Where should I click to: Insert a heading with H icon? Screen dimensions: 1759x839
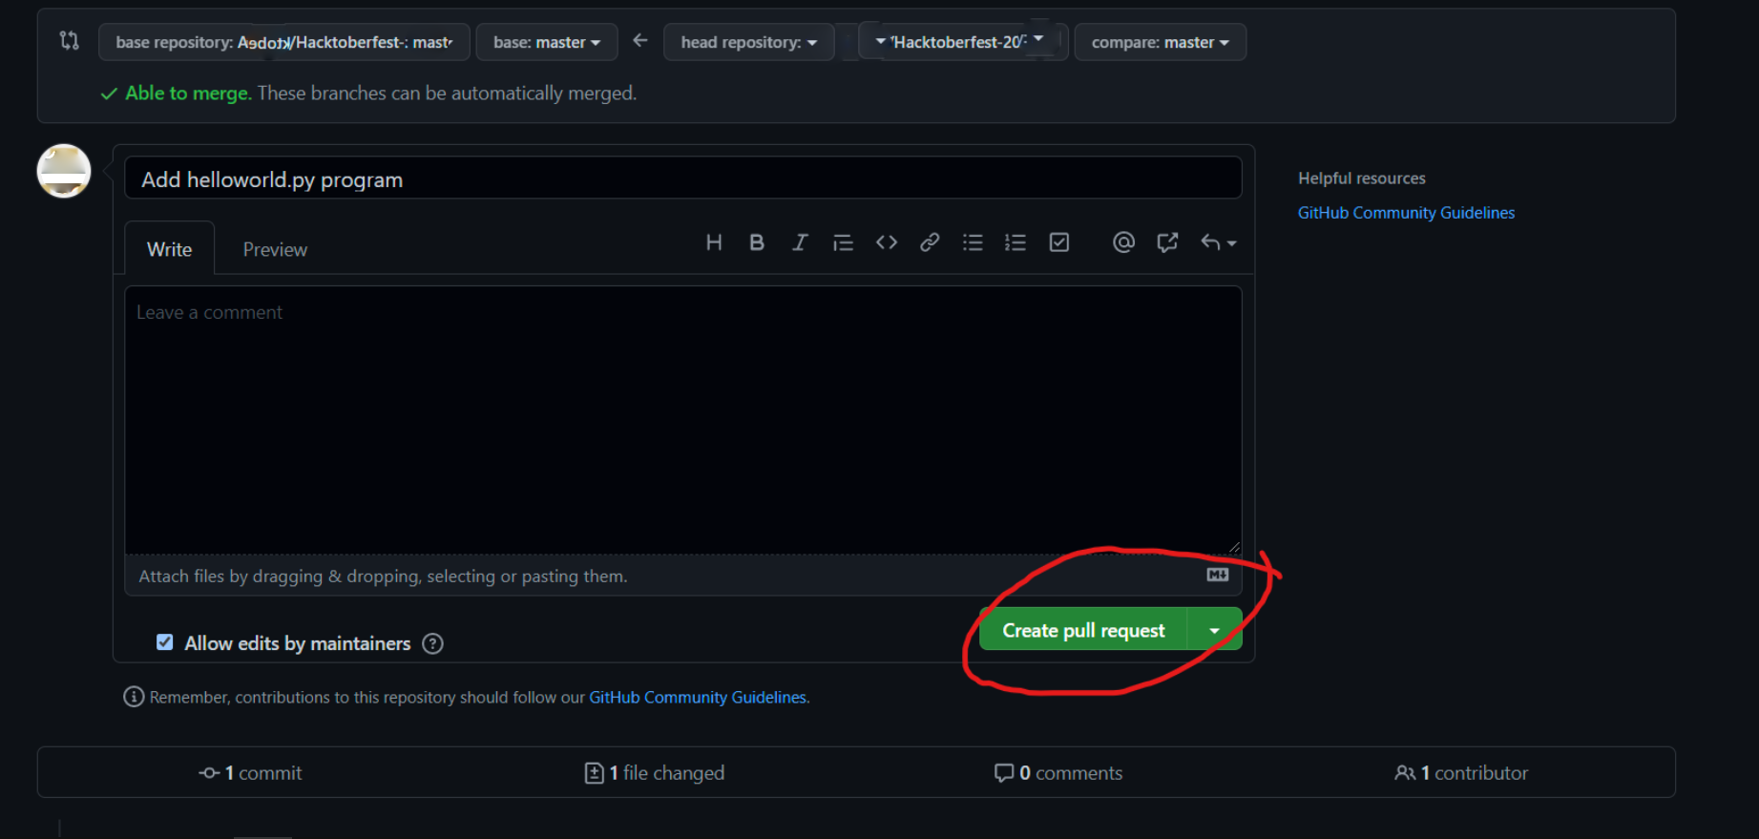click(x=714, y=242)
